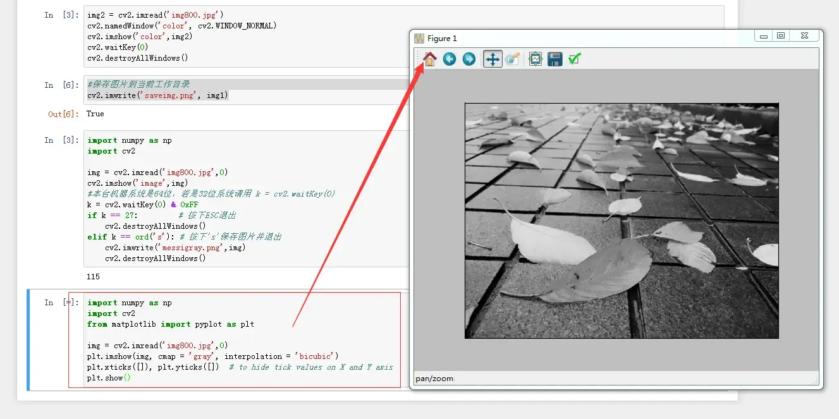Viewport: 839px width, 419px height.
Task: Minimize the Figure 1 window
Action: [764, 36]
